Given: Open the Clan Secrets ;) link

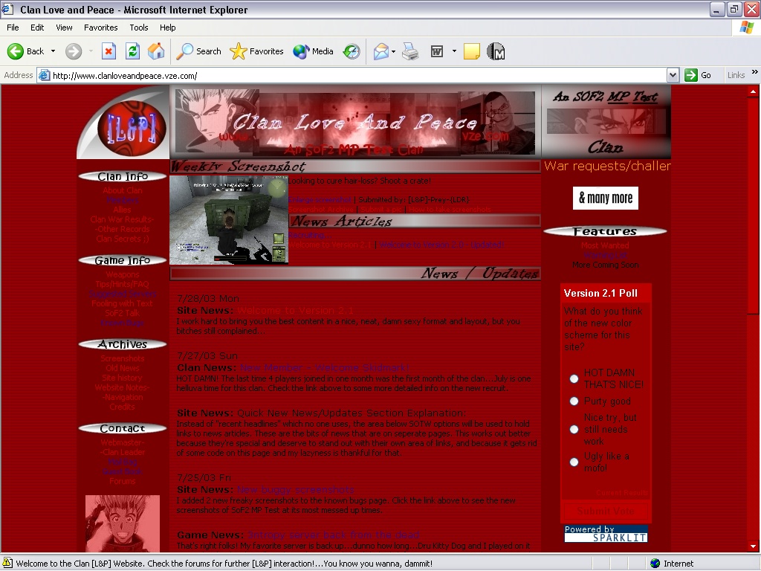Looking at the screenshot, I should pyautogui.click(x=123, y=239).
